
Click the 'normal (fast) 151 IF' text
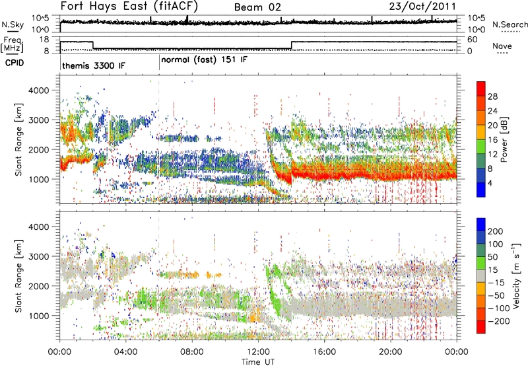point(204,60)
